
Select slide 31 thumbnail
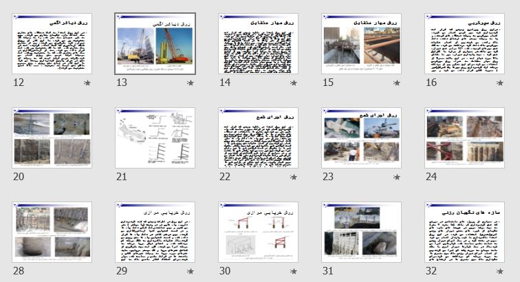pos(362,232)
